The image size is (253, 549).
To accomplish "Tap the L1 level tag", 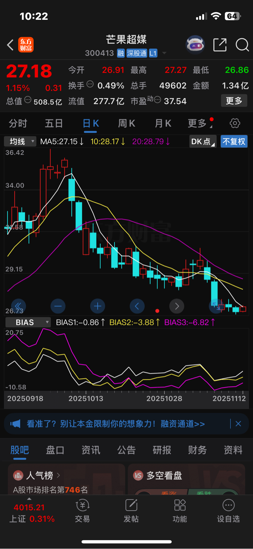I will (153, 53).
